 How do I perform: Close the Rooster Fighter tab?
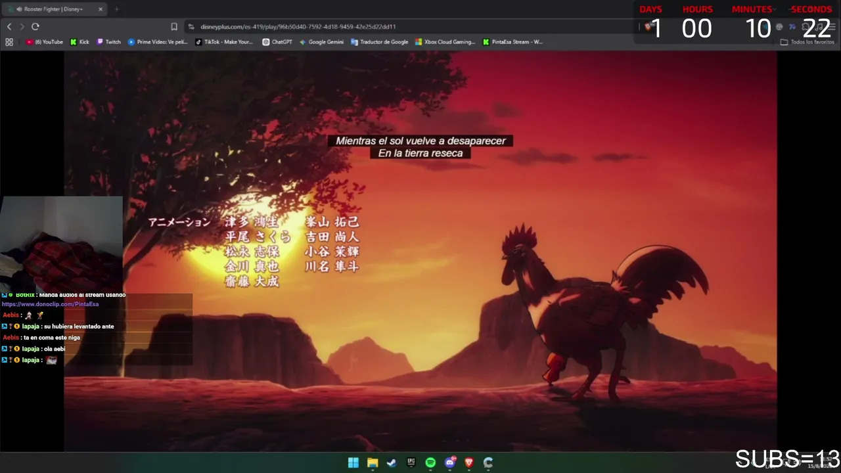tap(101, 9)
